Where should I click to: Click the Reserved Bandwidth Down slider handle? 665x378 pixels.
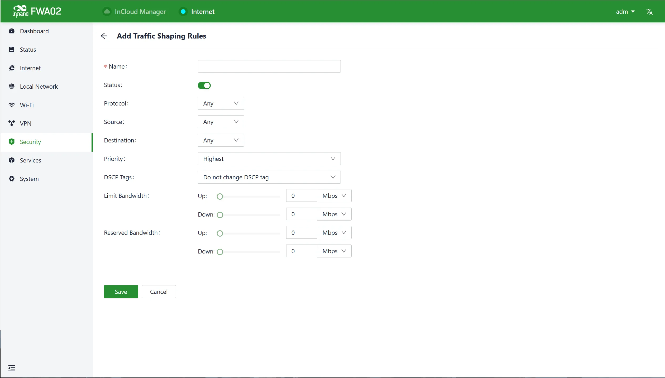click(220, 252)
